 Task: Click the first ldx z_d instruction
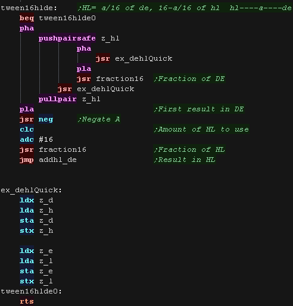36,200
